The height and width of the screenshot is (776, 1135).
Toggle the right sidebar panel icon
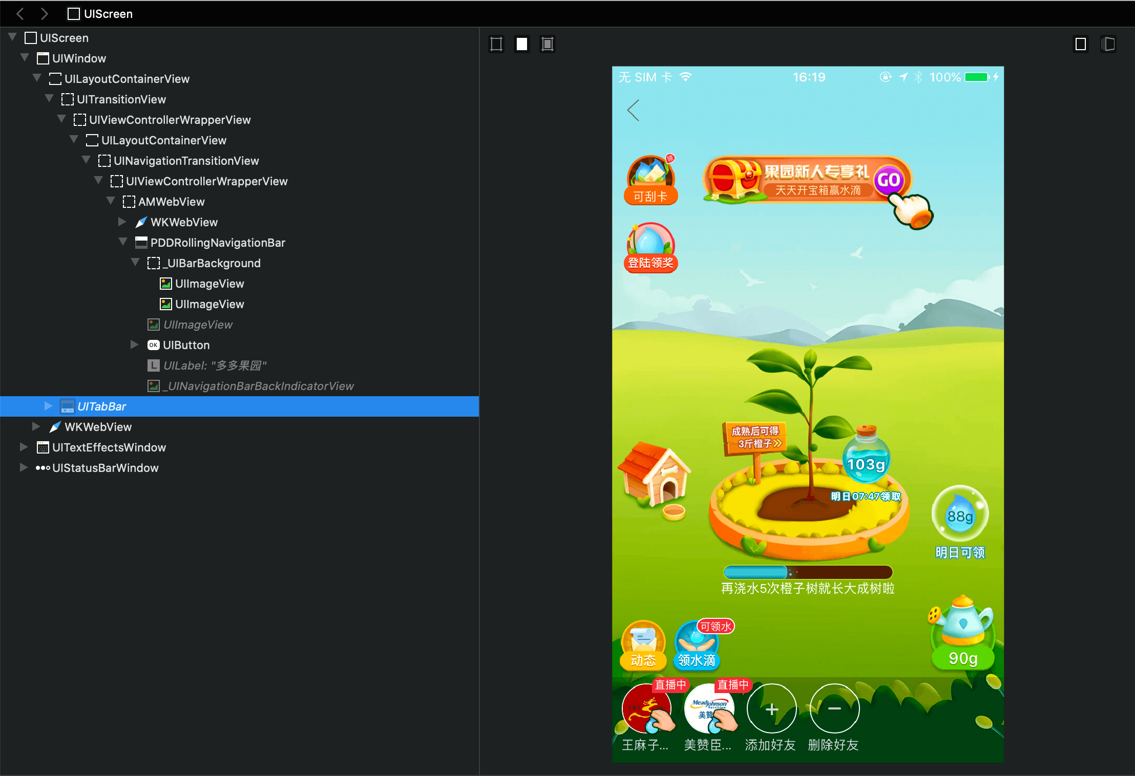tap(1107, 44)
